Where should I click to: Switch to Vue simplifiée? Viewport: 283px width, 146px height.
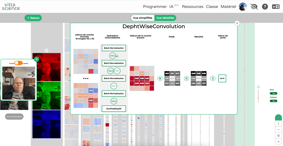coord(143,18)
